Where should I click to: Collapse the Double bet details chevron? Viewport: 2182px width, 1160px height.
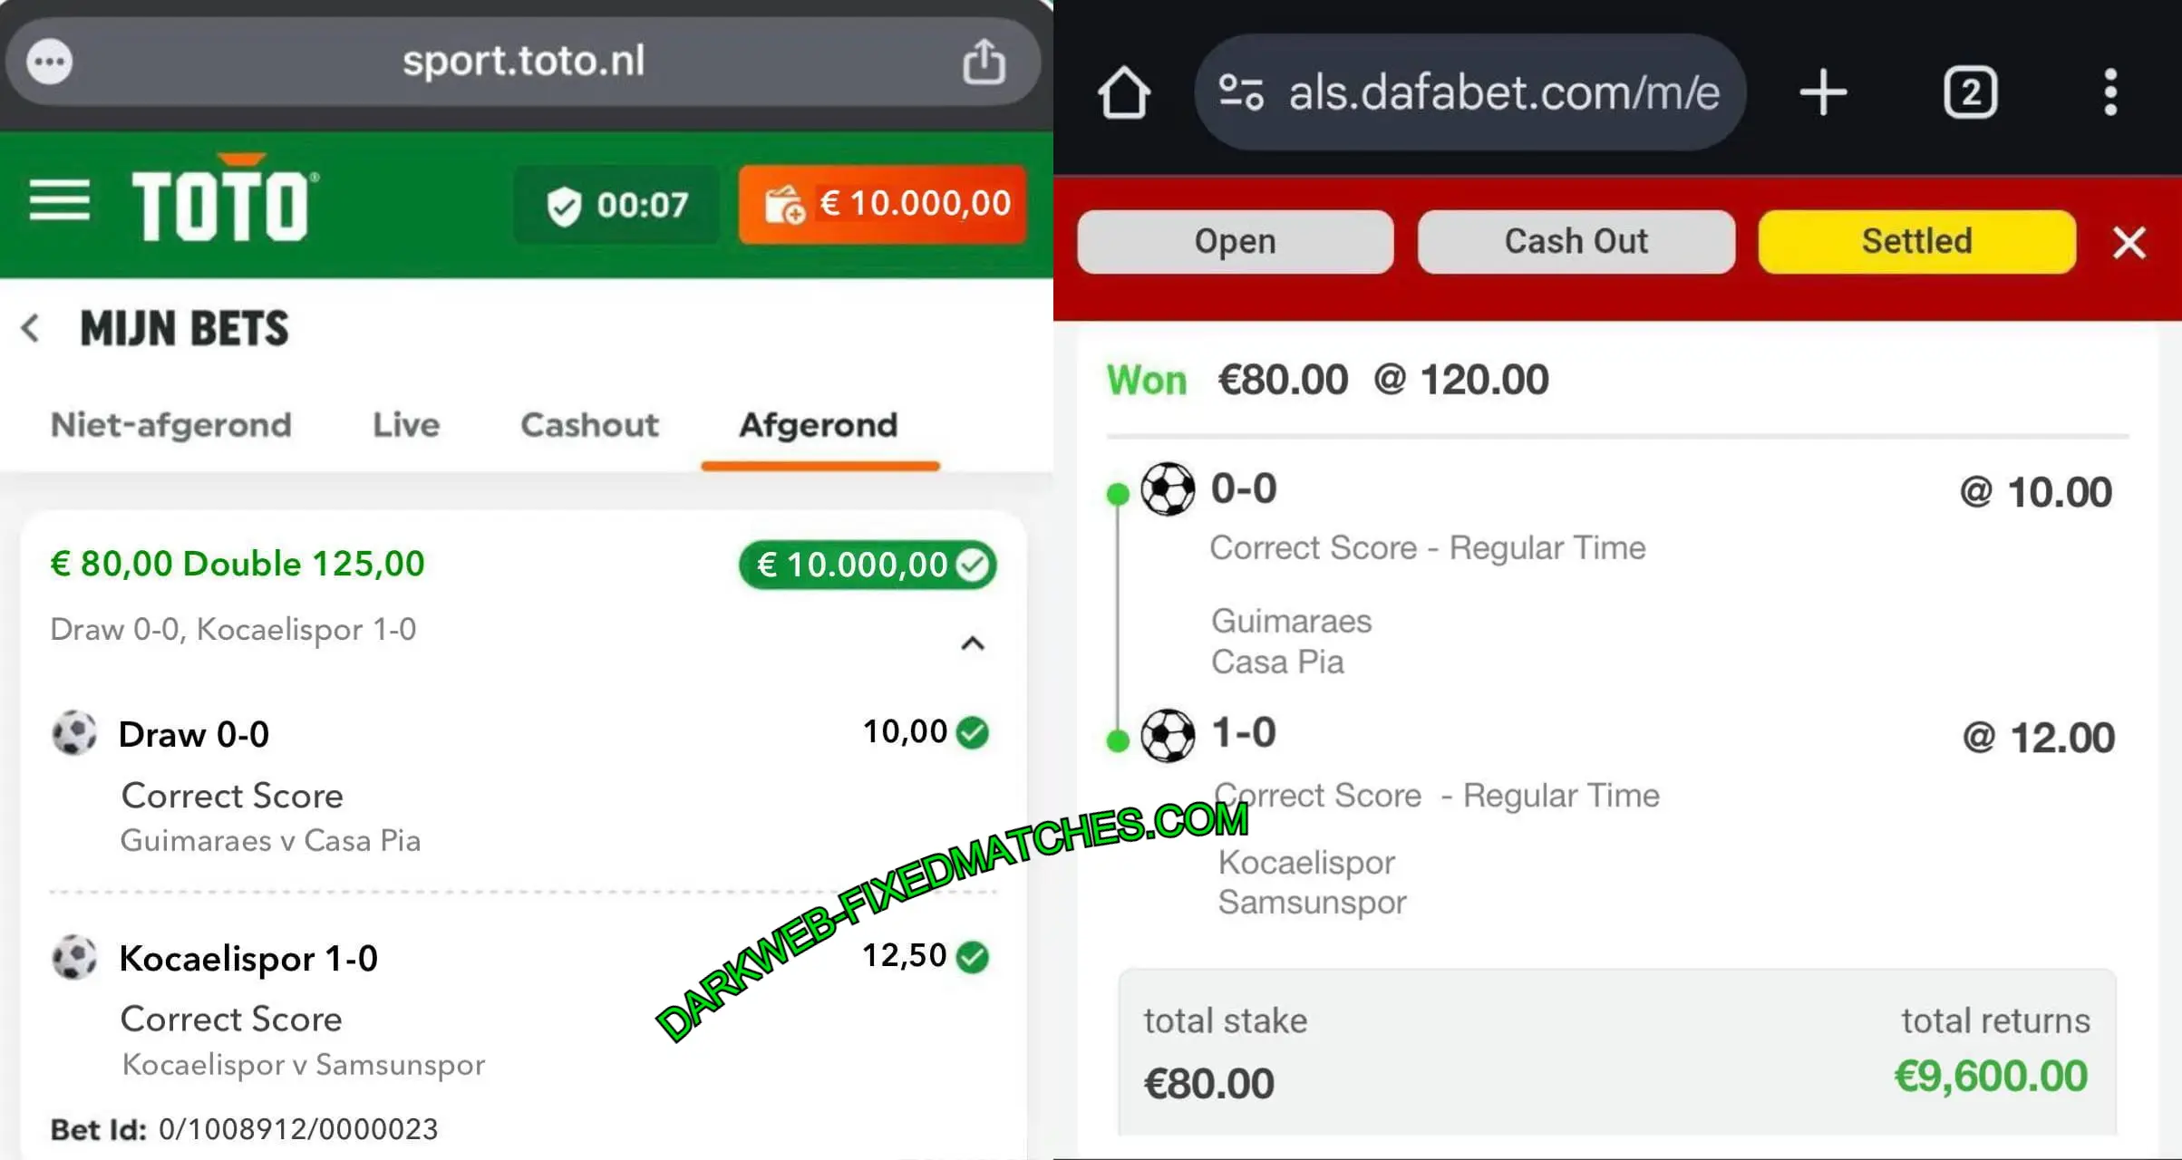972,643
